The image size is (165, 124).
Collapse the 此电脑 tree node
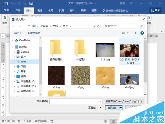point(13,47)
